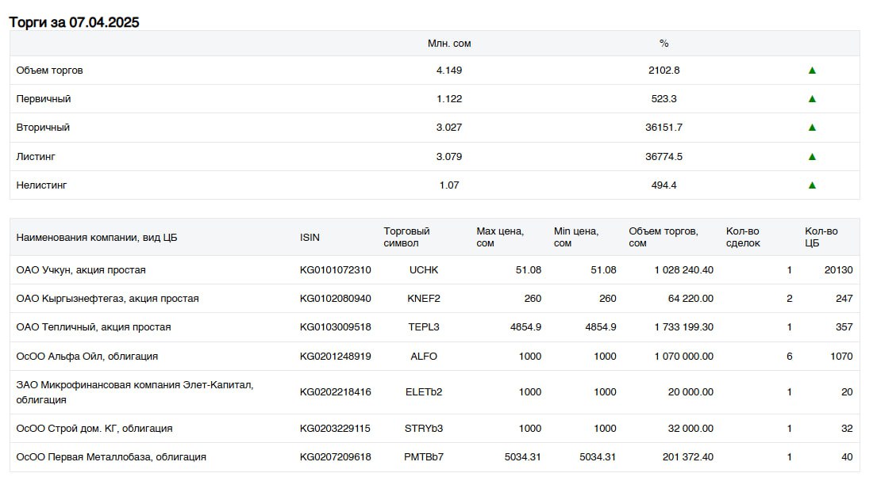Select 'ОсОО Строй дом. КГ, облигация' company name
The image size is (877, 477).
(x=94, y=429)
